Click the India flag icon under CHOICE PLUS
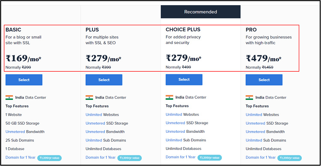The width and height of the screenshot is (321, 166). click(169, 97)
